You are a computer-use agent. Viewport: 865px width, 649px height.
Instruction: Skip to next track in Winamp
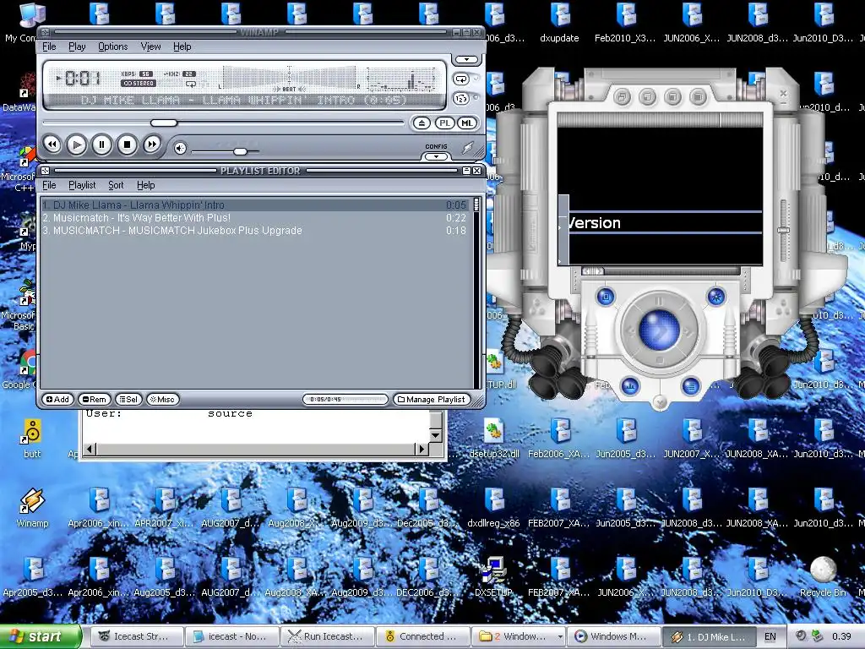[152, 145]
